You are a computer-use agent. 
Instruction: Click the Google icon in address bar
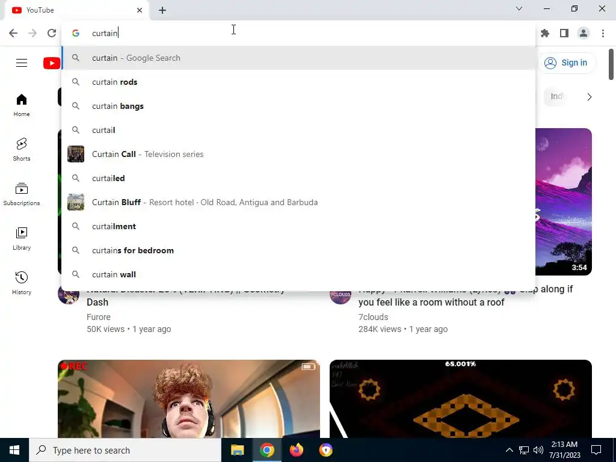click(76, 33)
